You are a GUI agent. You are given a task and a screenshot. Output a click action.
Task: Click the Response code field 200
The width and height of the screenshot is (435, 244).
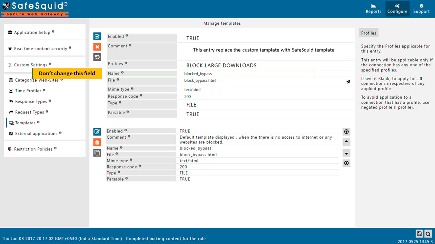265,97
